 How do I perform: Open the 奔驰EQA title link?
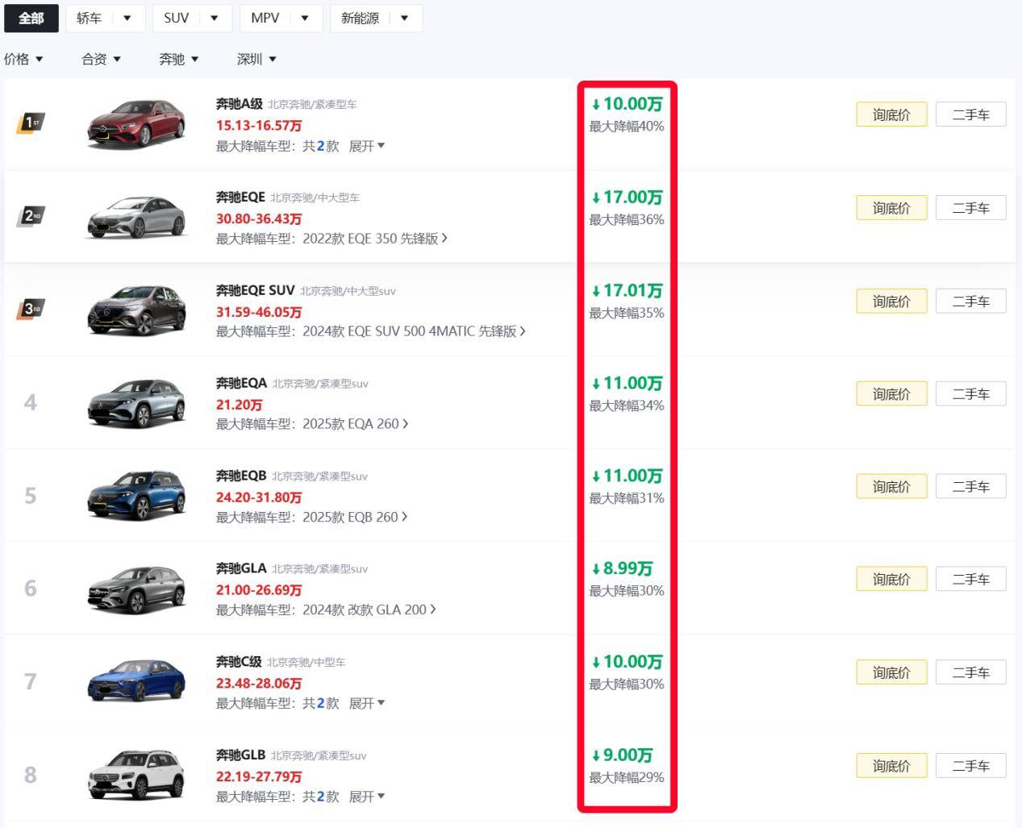pyautogui.click(x=241, y=383)
